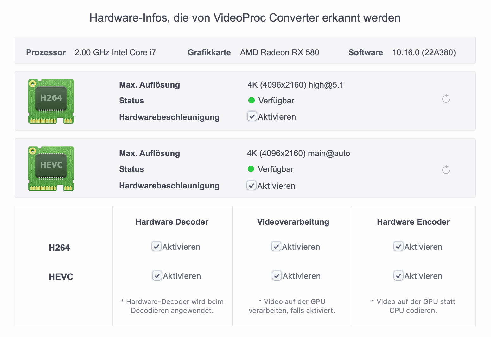This screenshot has width=491, height=337.
Task: Click the H264 chip icon
Action: pyautogui.click(x=51, y=101)
